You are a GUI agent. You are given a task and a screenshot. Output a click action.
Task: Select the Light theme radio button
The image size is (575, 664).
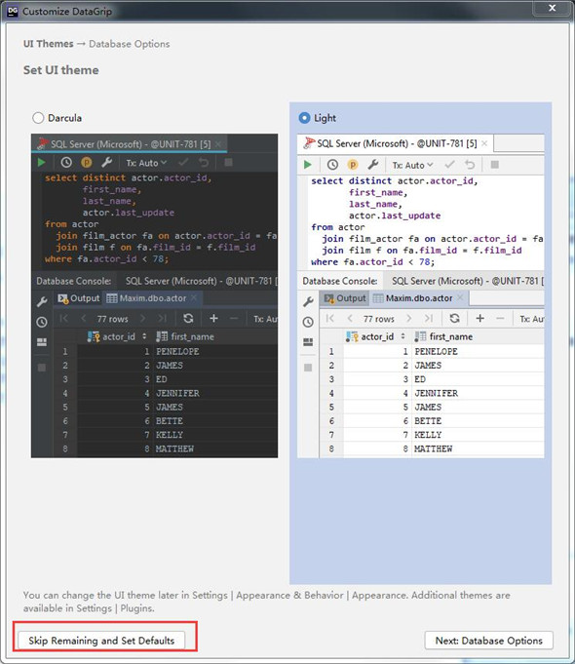304,118
